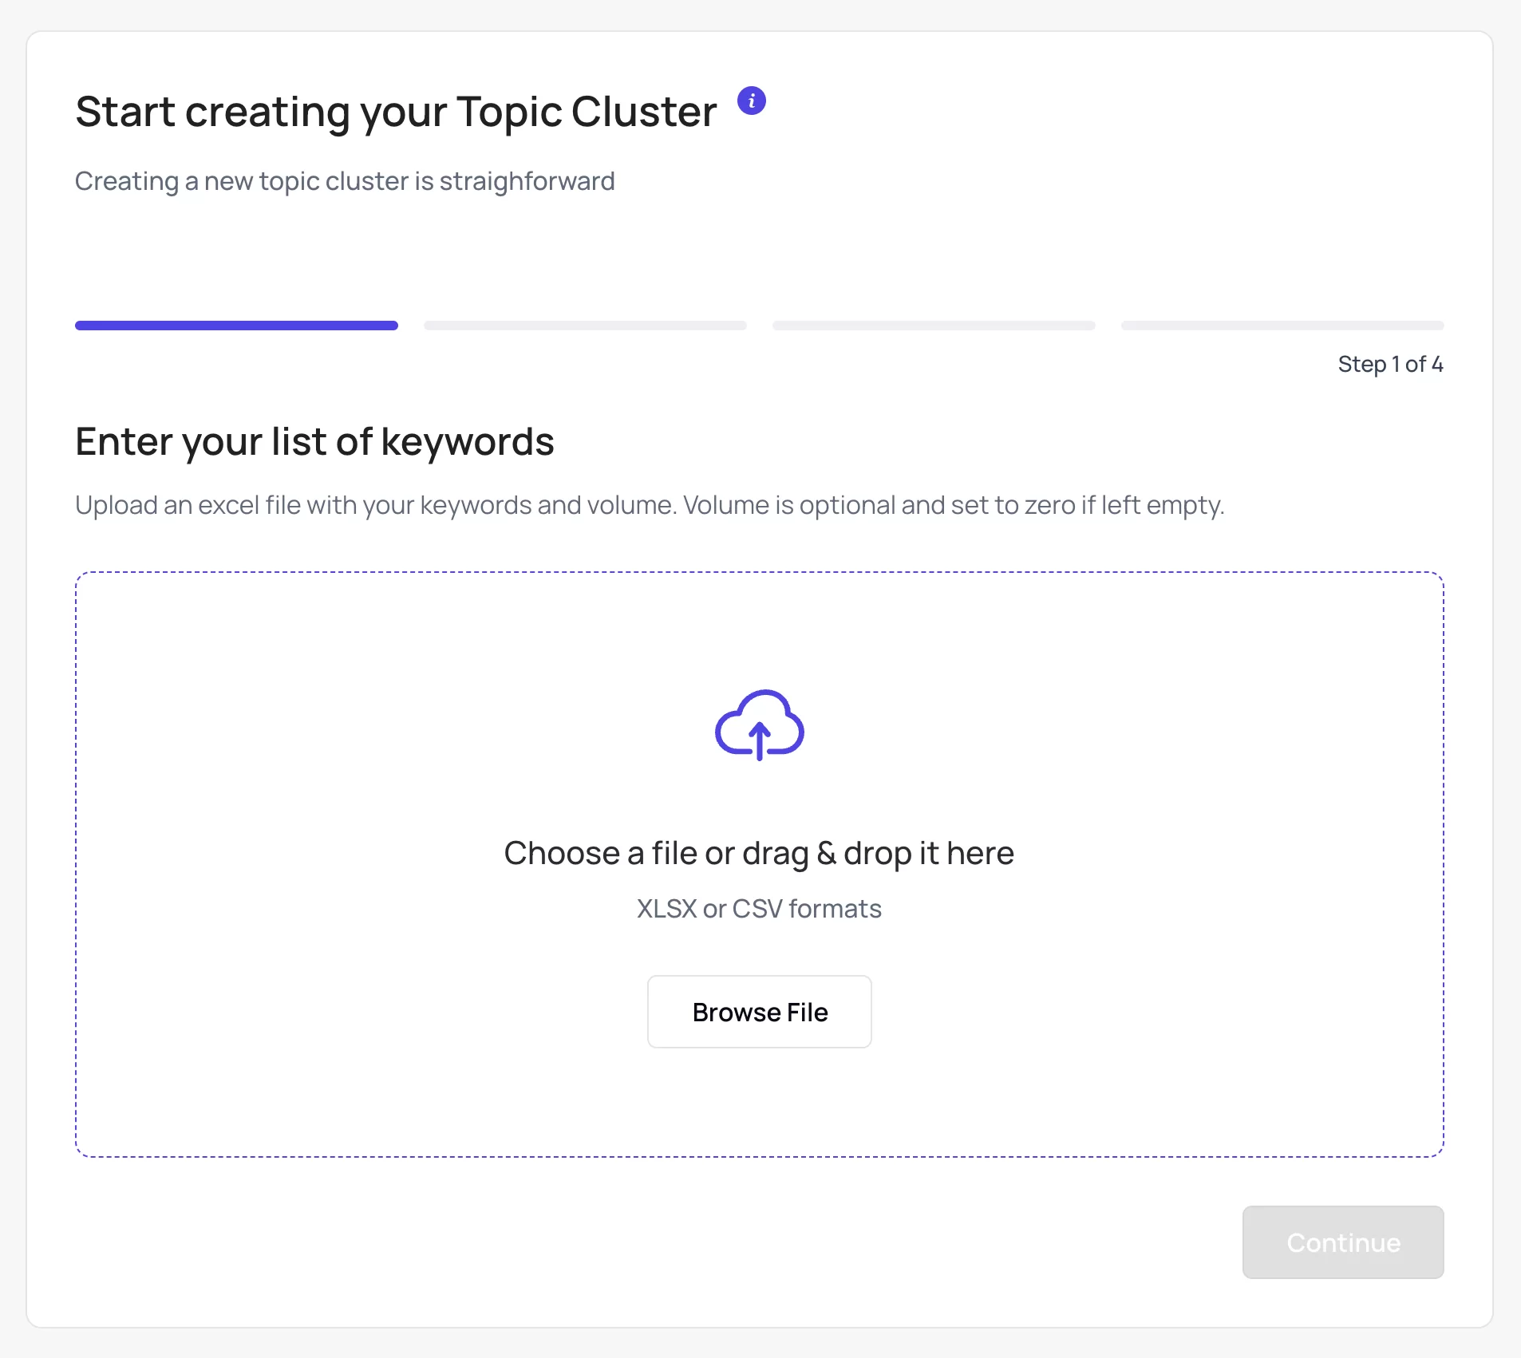This screenshot has width=1521, height=1358.
Task: Select the fourth progress step bar
Action: click(x=1282, y=326)
